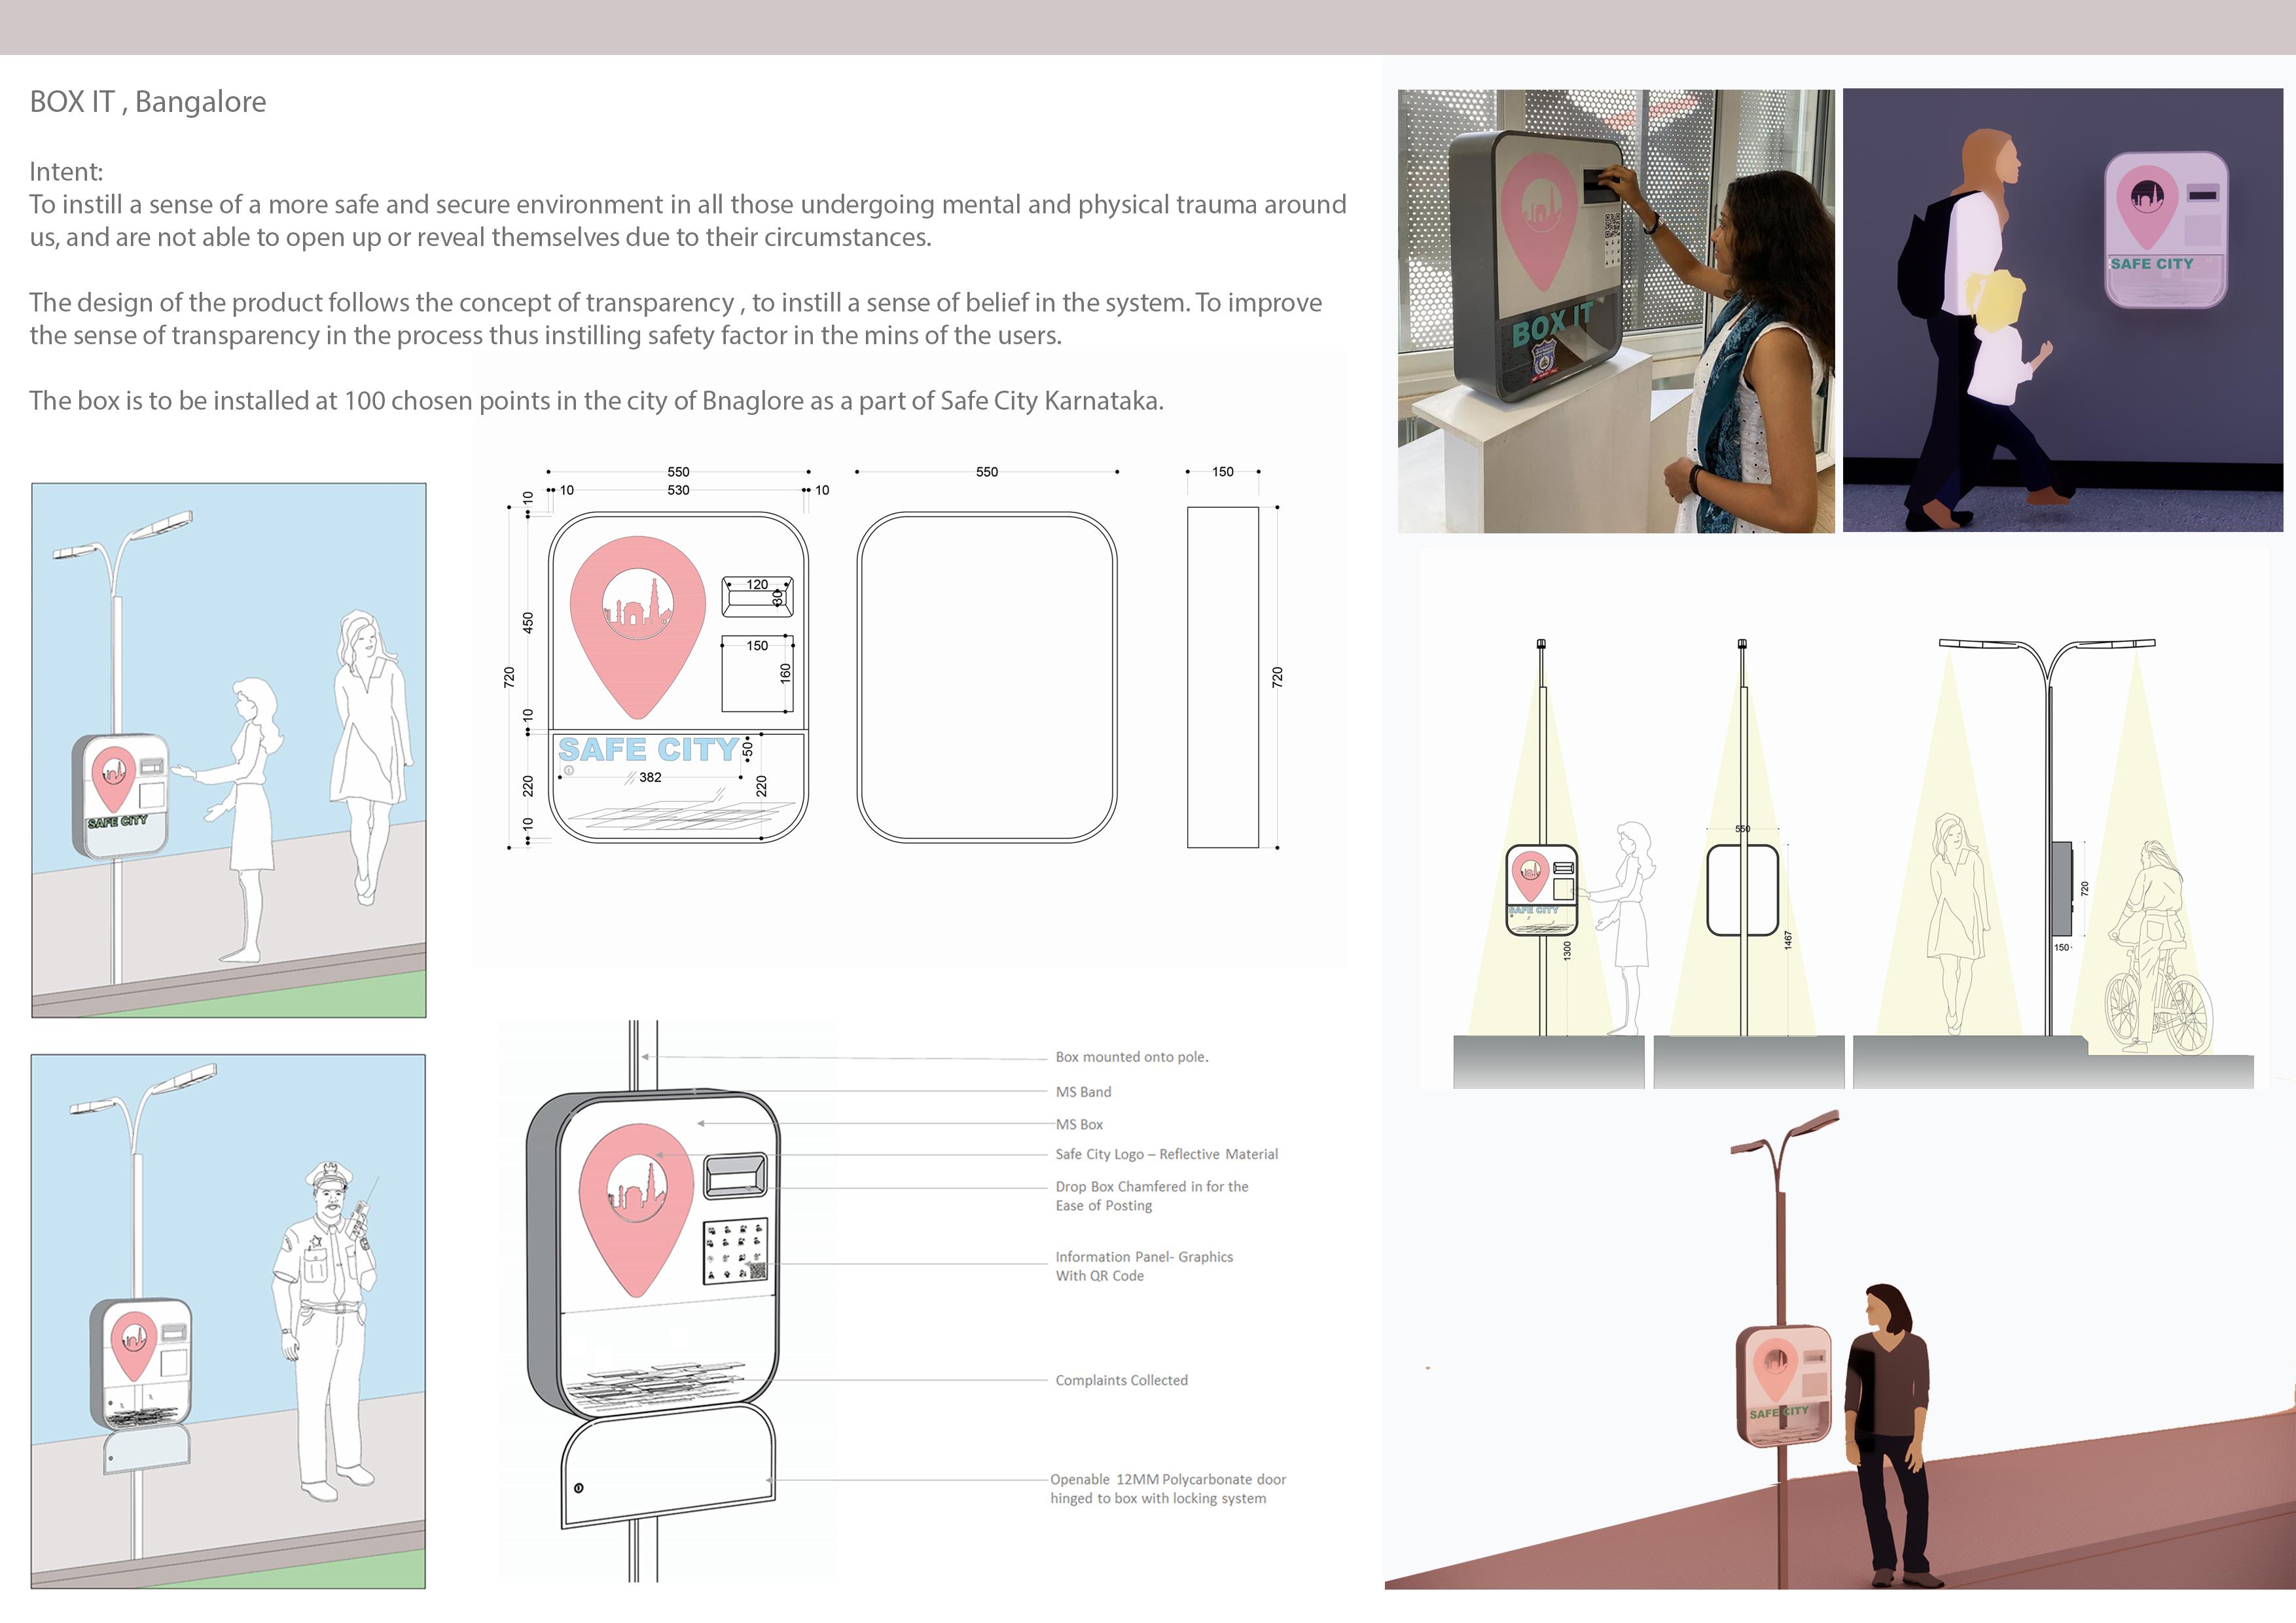The width and height of the screenshot is (2296, 1623).
Task: Click the 'MS Band' annotation label
Action: pos(1083,1092)
